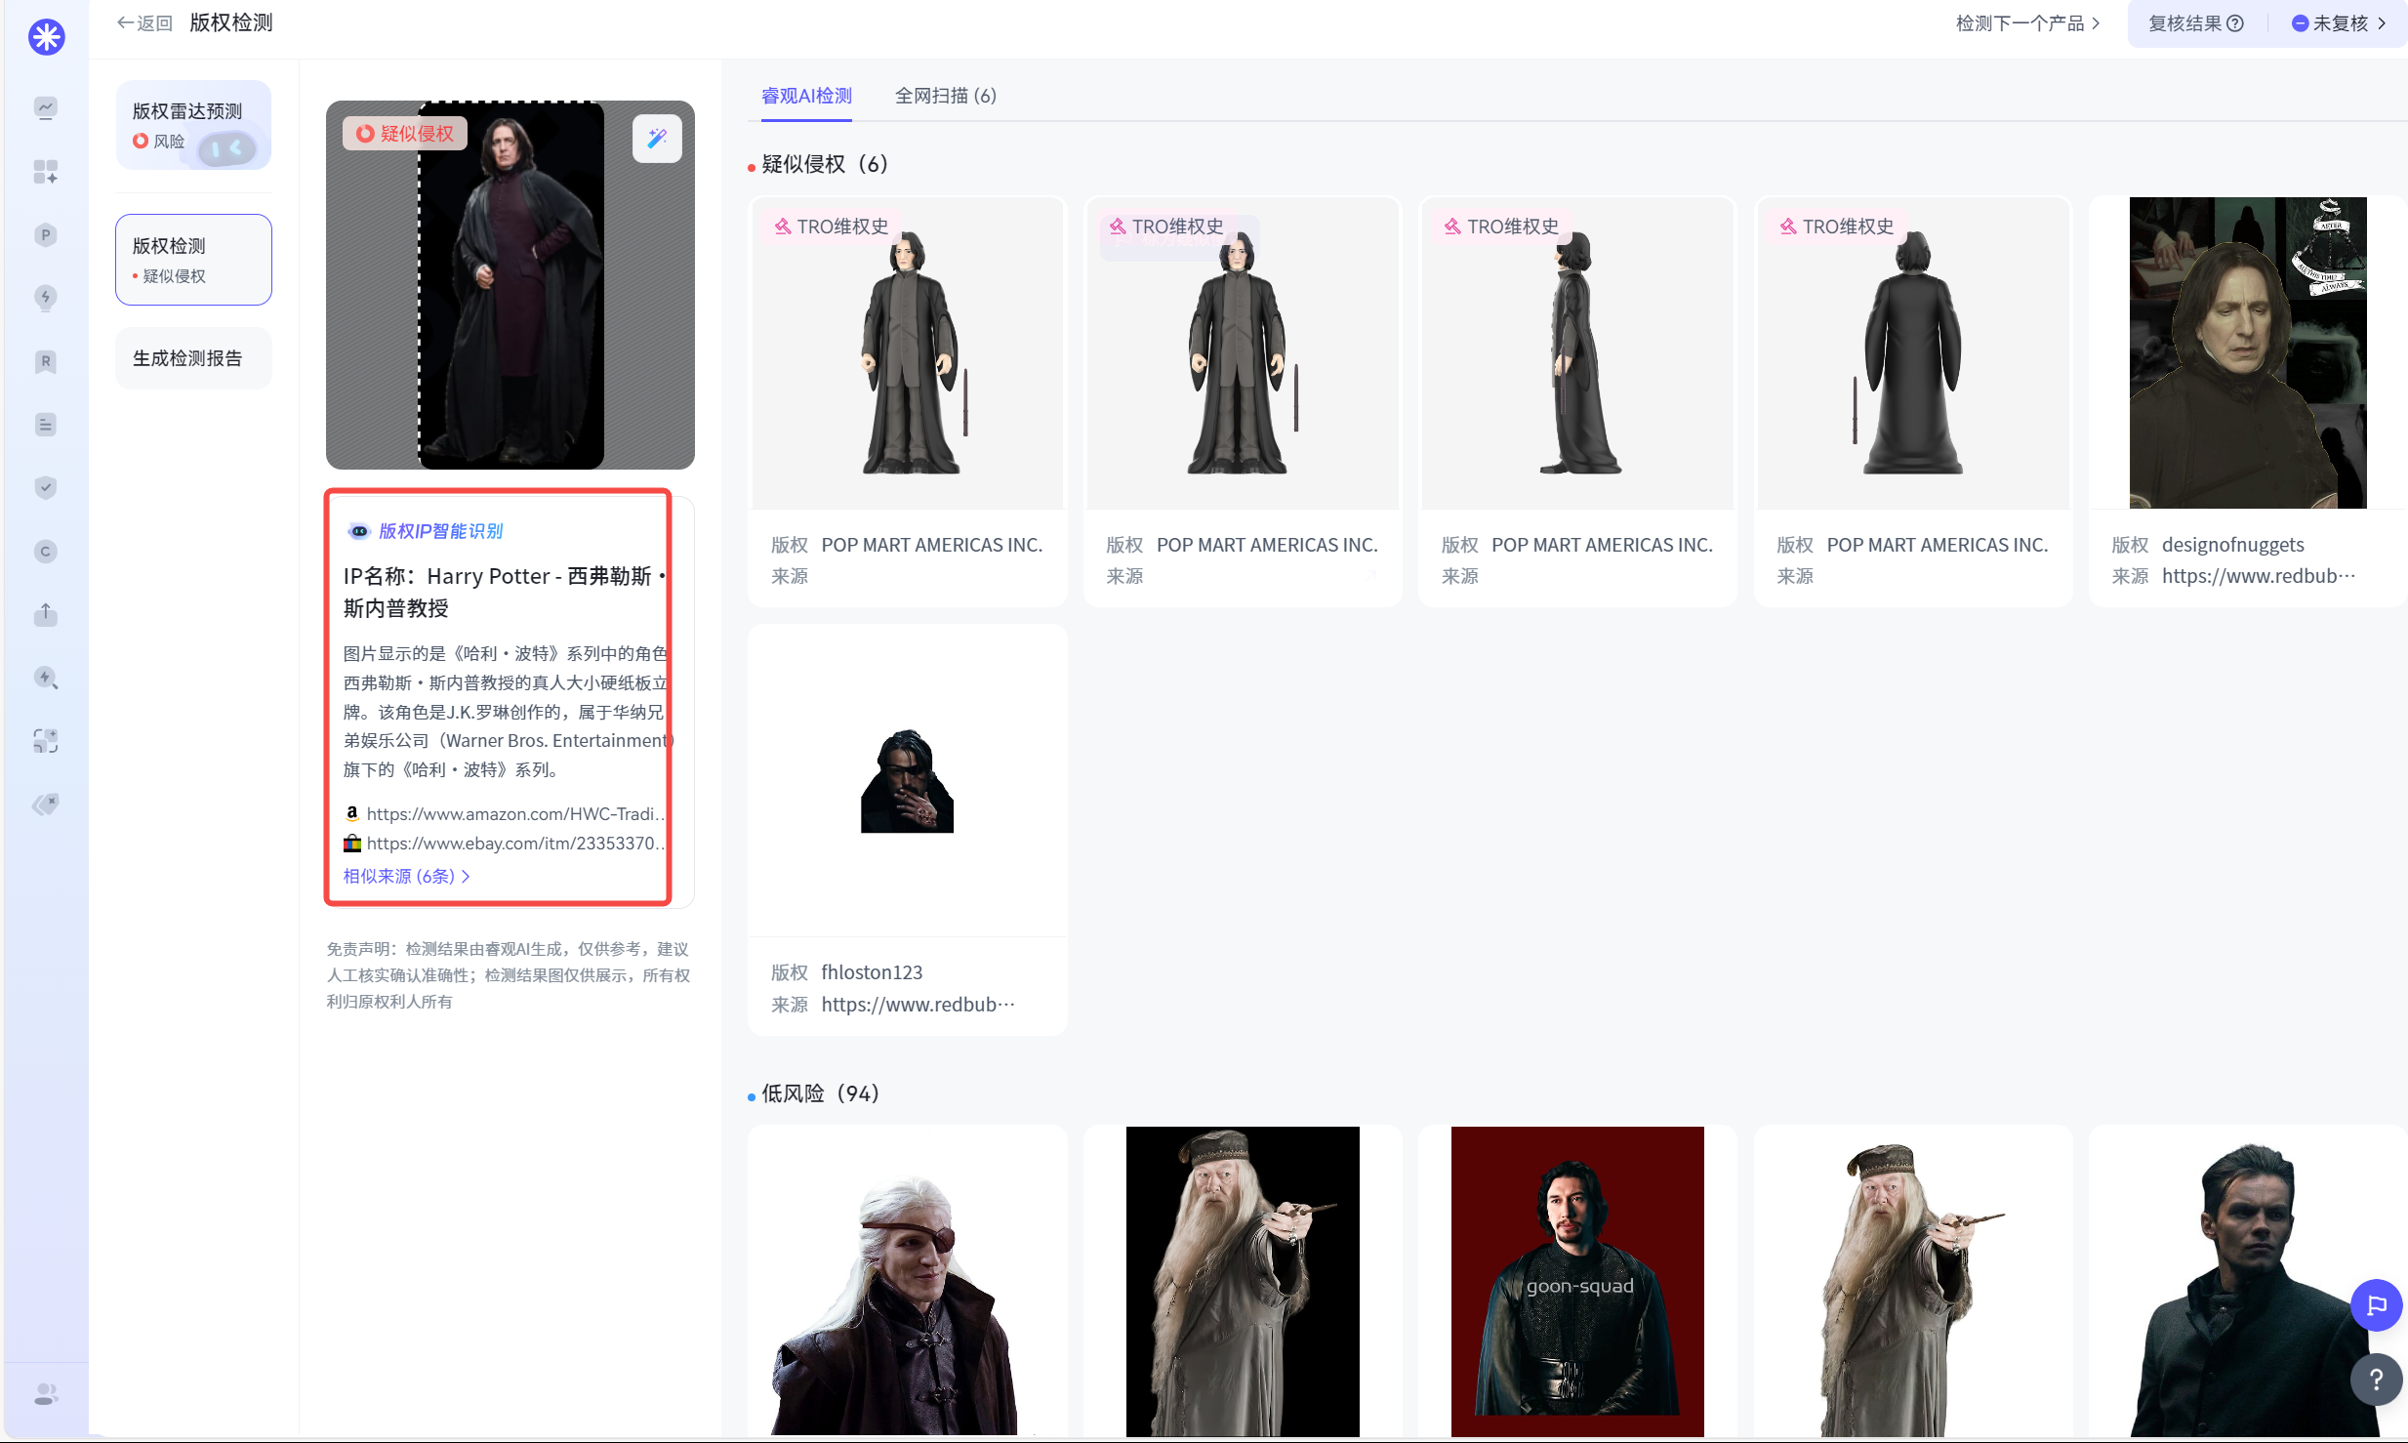Click 生成检测报告 button

coord(193,358)
